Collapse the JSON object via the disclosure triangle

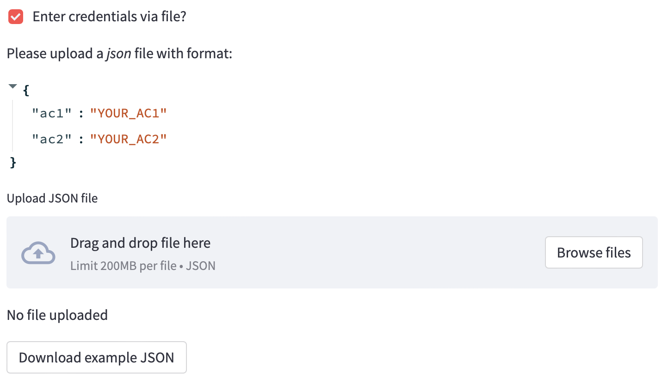12,86
